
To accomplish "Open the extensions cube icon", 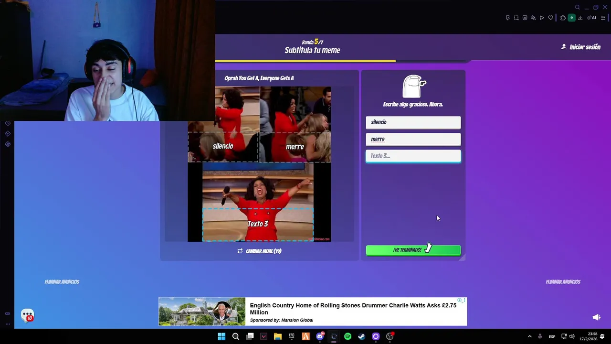I will 563,18.
